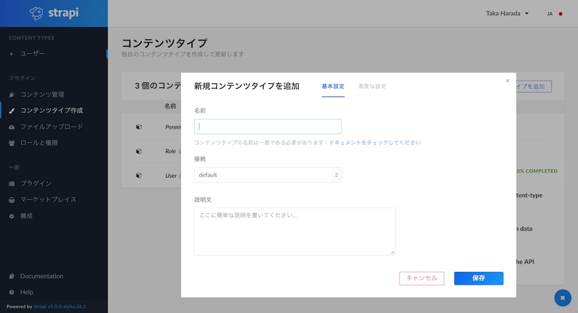Open Taka Harada user dropdown
The height and width of the screenshot is (313, 578).
pyautogui.click(x=507, y=14)
